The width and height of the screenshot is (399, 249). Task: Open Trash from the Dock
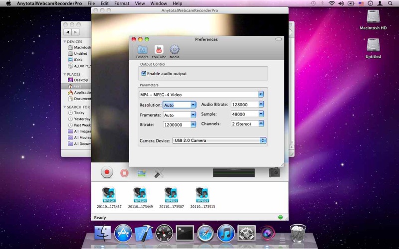(x=298, y=233)
